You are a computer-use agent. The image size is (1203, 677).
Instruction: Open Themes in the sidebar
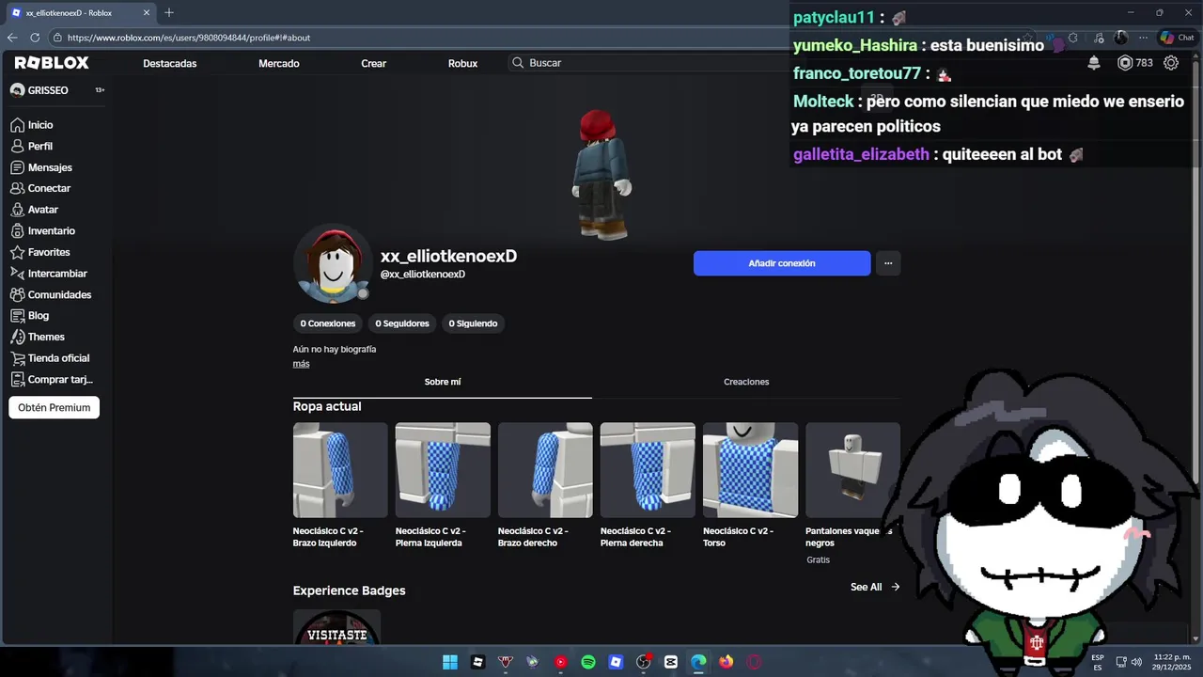(38, 337)
